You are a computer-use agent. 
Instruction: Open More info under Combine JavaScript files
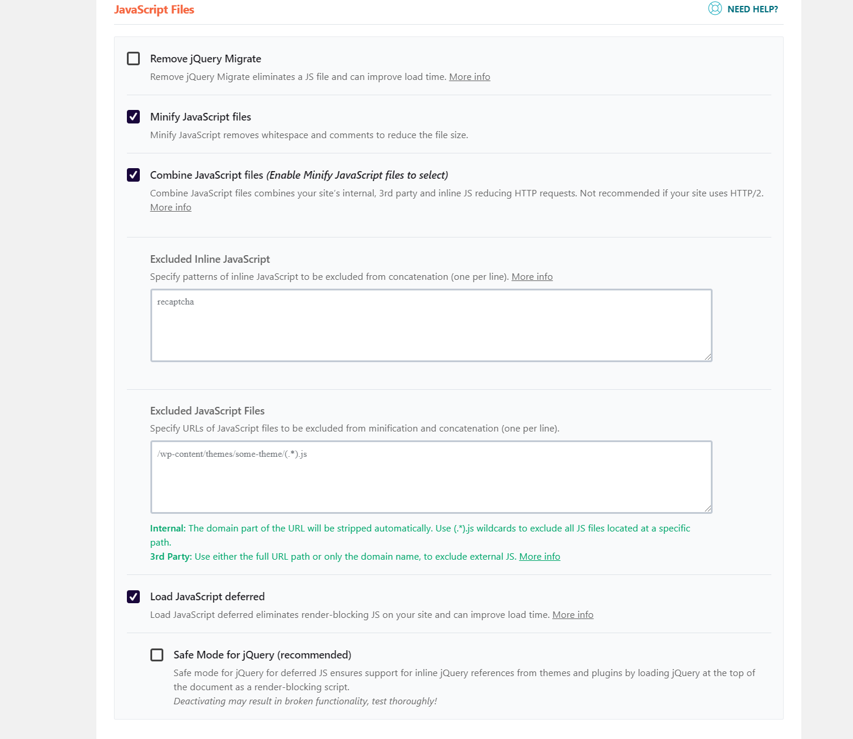pos(170,208)
